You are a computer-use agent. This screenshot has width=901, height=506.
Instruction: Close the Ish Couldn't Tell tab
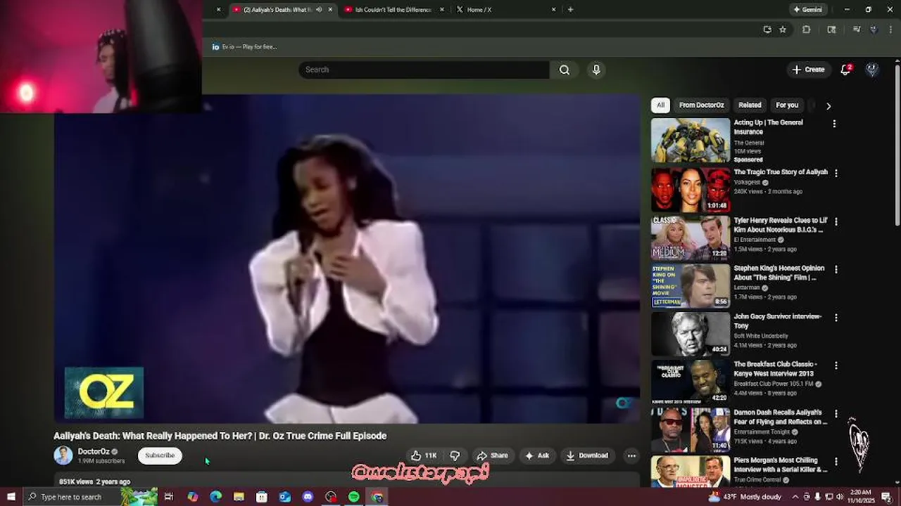point(442,10)
